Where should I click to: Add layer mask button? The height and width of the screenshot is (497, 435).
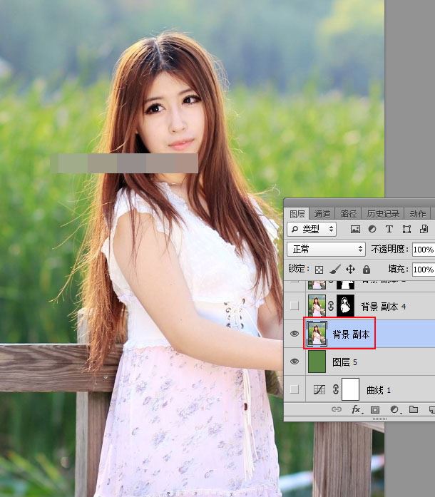coord(375,410)
